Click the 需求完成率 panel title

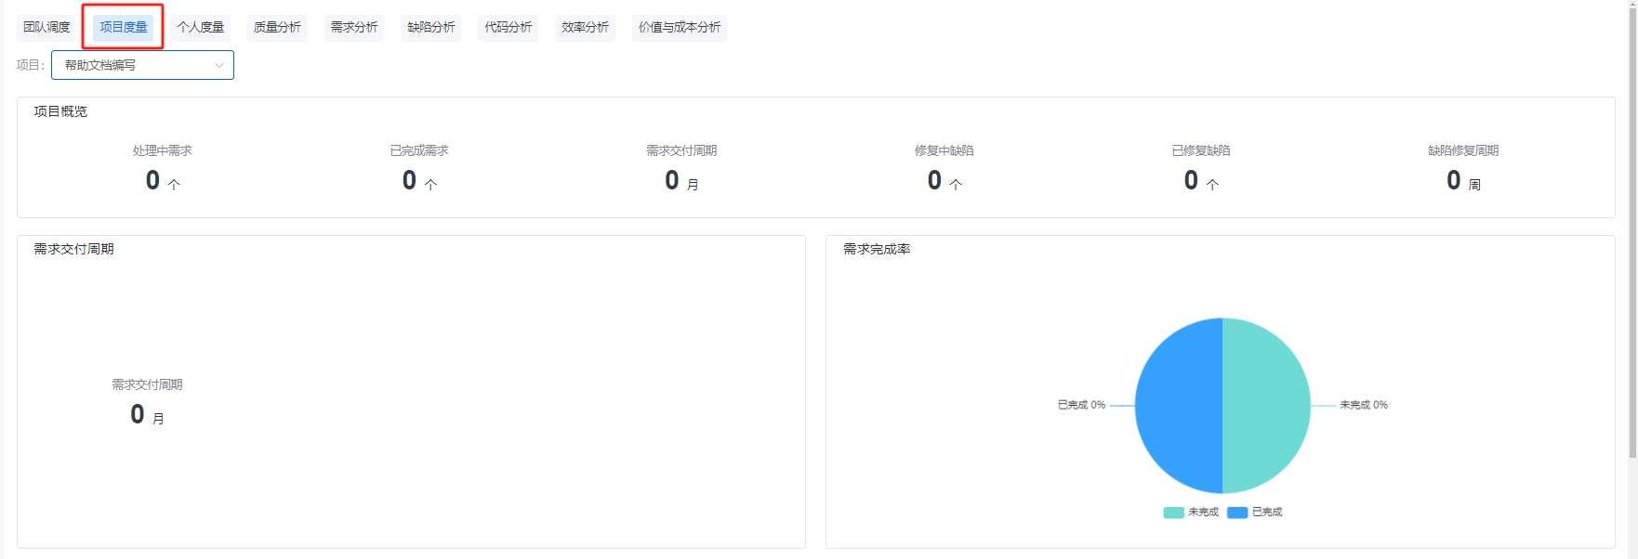(x=877, y=249)
